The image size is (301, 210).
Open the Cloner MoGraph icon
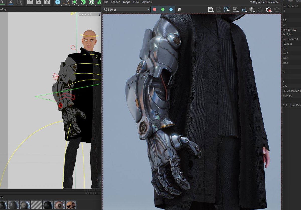(x=92, y=2)
